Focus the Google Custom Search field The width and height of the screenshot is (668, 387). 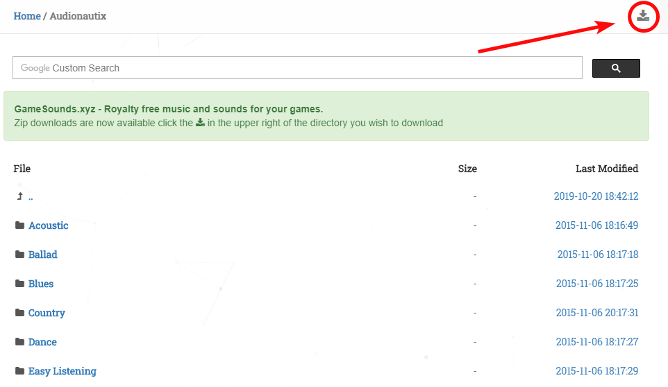pyautogui.click(x=297, y=67)
